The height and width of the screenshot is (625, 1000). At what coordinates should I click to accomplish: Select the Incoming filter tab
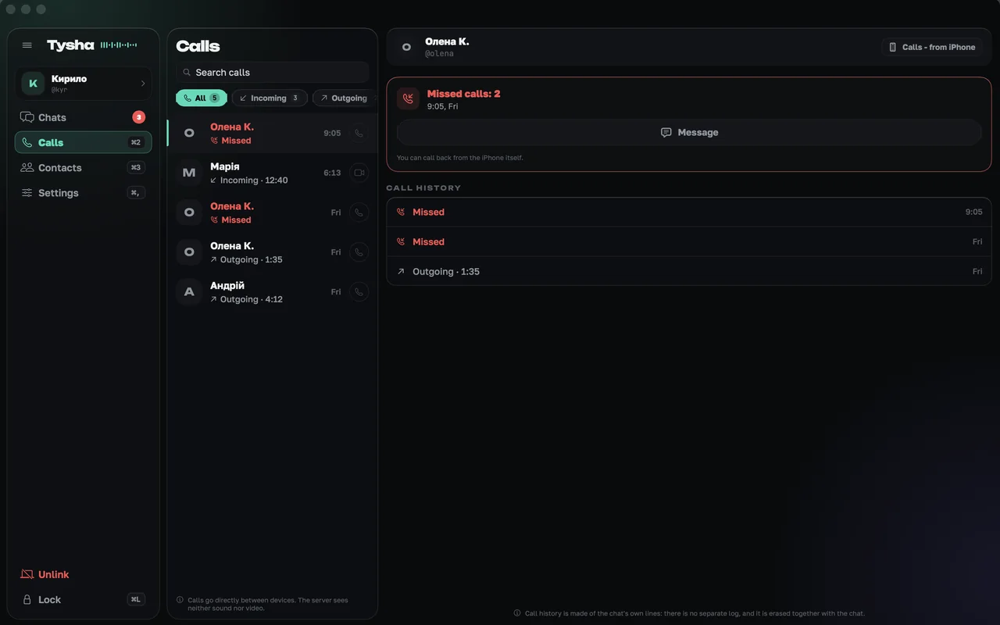(270, 98)
